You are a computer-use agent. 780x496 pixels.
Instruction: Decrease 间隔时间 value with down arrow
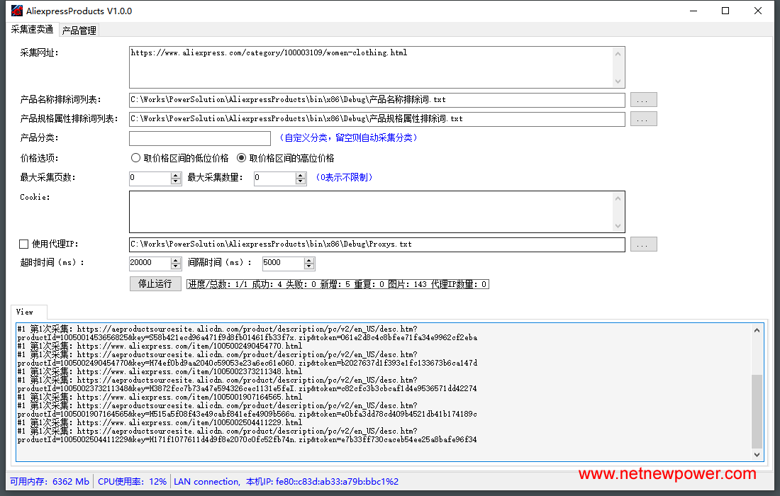308,266
